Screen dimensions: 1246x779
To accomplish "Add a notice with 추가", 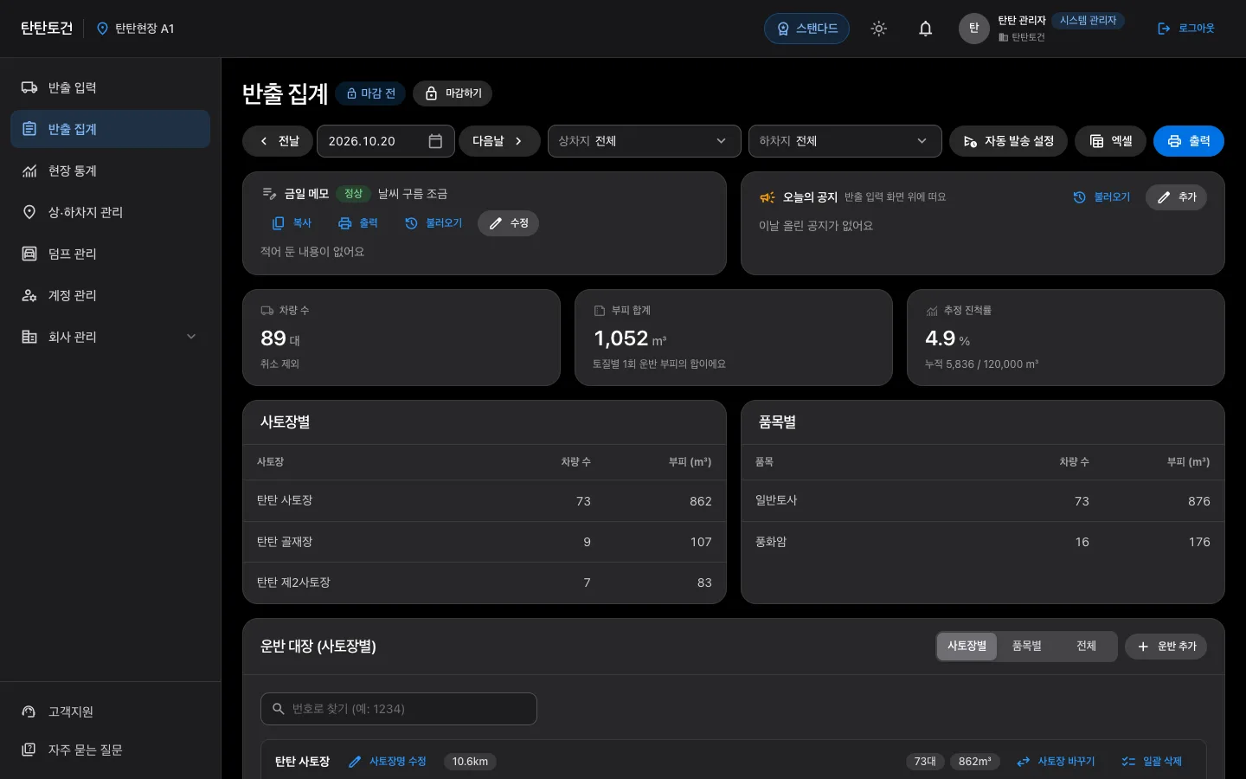I will click(x=1176, y=197).
